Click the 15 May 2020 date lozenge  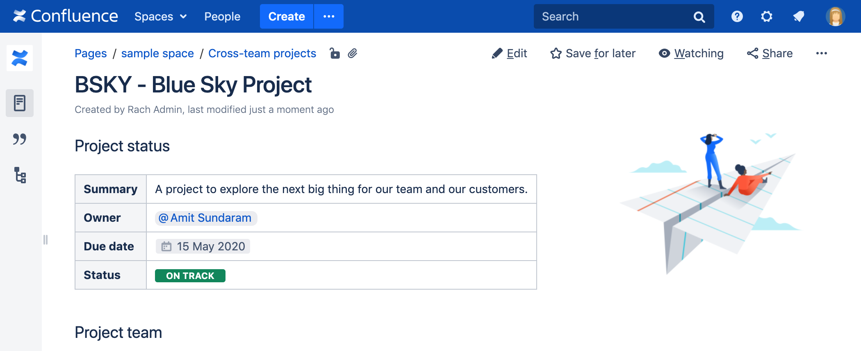coord(203,246)
